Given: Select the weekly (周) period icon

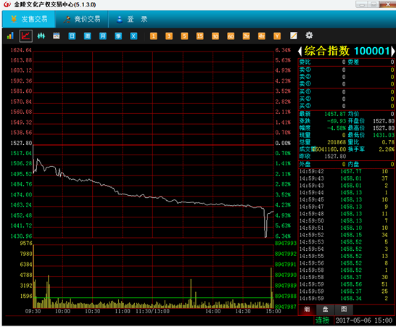Looking at the screenshot, I should [x=87, y=36].
